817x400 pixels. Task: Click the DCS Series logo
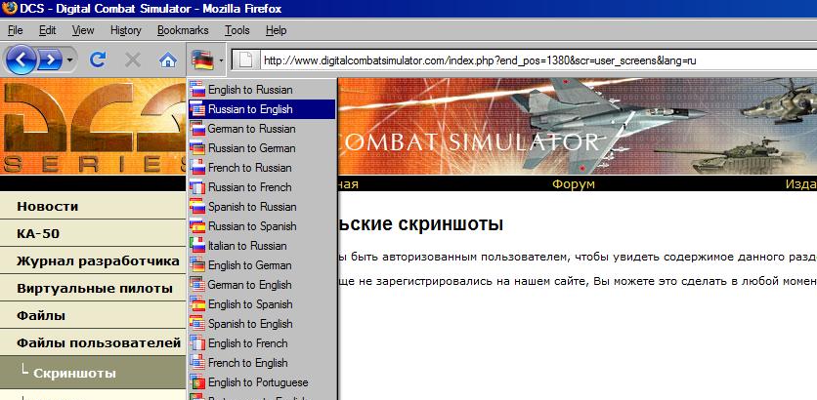[x=93, y=127]
